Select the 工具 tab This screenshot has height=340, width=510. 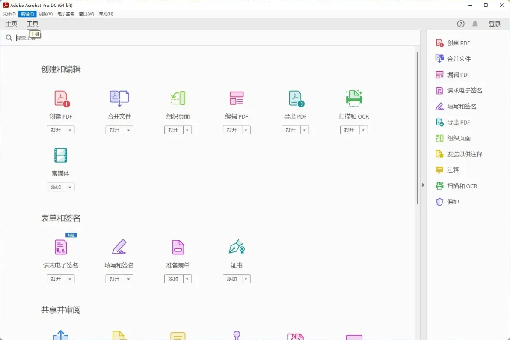(33, 24)
